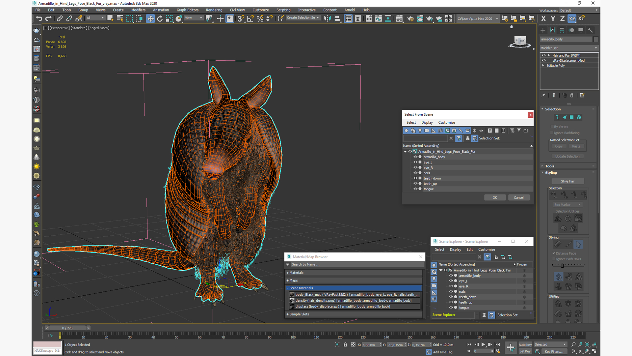Toggle 3D Snaps icon
Viewport: 632px width, 356px height.
241,18
